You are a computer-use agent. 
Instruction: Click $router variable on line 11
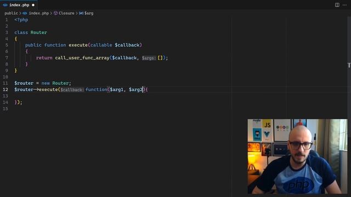point(24,83)
